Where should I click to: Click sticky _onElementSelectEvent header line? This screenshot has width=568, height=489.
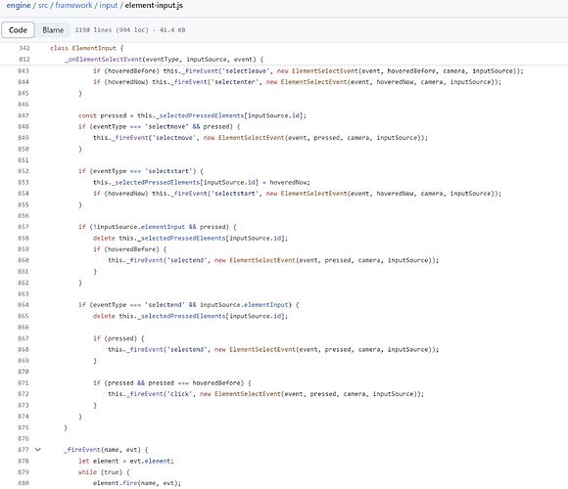pyautogui.click(x=165, y=60)
